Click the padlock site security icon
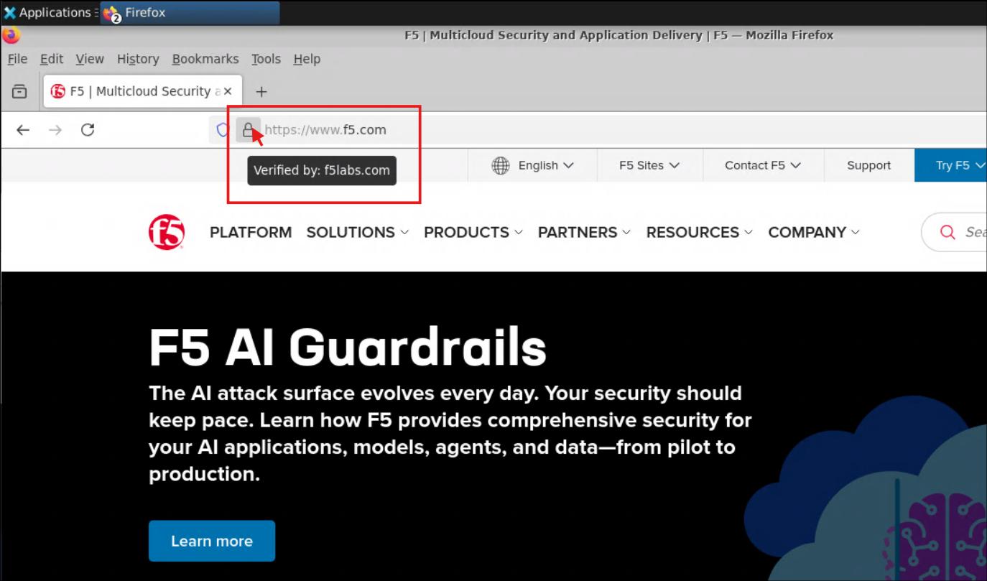Viewport: 987px width, 581px height. point(248,130)
